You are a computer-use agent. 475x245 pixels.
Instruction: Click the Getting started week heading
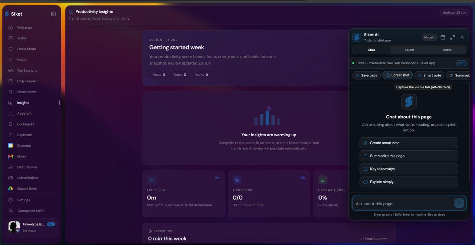click(177, 48)
